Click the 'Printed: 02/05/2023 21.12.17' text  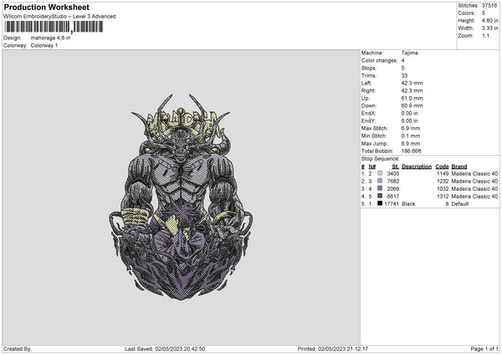point(333,348)
